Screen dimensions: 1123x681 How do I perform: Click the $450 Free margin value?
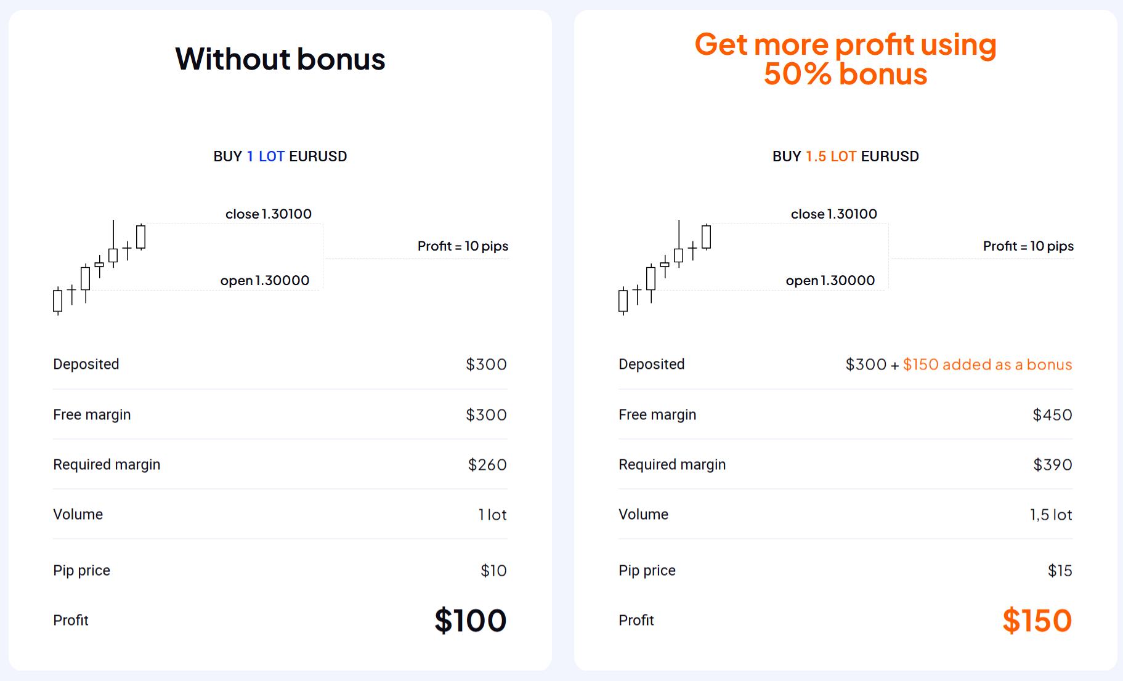tap(1053, 414)
